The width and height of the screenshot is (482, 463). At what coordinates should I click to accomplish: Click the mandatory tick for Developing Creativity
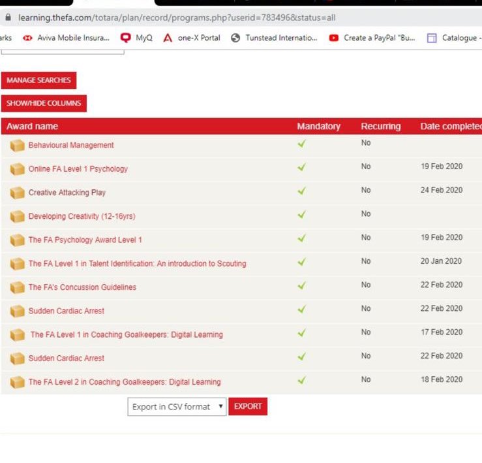(302, 214)
